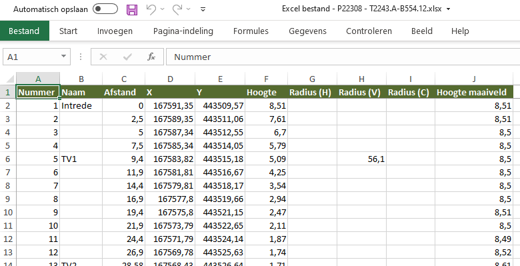The height and width of the screenshot is (266, 520).
Task: Click into the Name Box showing A1
Action: 31,57
